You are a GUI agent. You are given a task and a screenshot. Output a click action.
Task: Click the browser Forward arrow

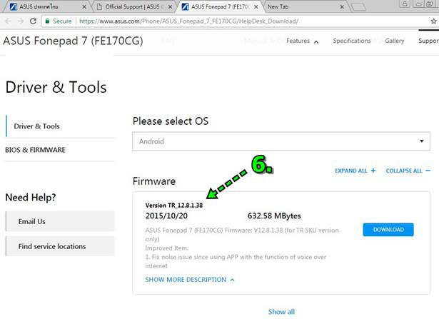click(x=21, y=21)
